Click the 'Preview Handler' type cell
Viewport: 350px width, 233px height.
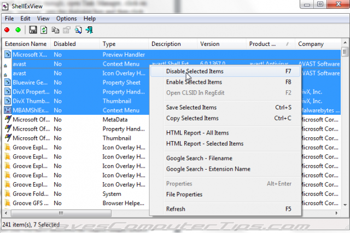(124, 55)
